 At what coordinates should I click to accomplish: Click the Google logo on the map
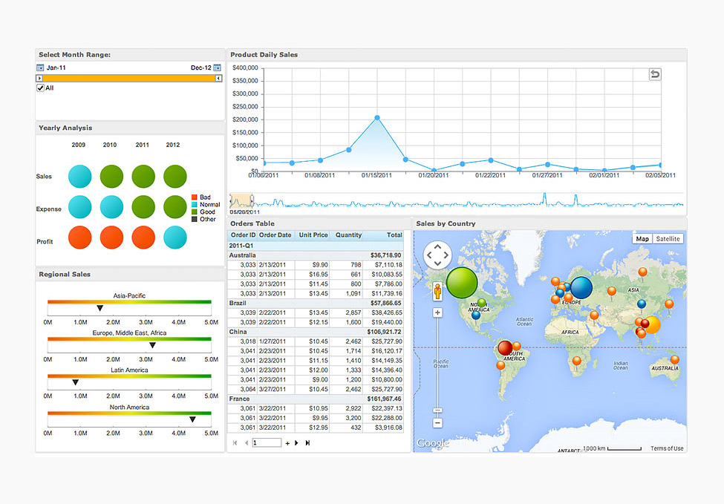[433, 442]
